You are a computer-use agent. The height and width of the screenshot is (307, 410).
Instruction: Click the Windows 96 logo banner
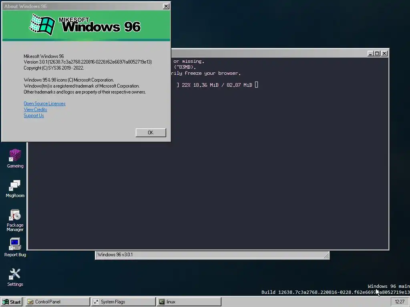[86, 25]
